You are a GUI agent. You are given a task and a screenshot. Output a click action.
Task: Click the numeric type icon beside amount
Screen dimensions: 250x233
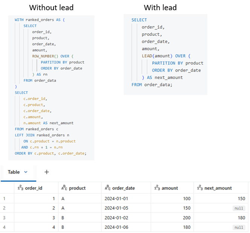(x=157, y=188)
